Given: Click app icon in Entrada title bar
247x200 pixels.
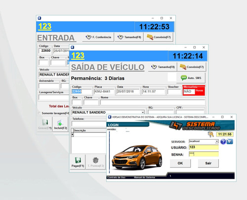Looking at the screenshot, I should coord(40,18).
